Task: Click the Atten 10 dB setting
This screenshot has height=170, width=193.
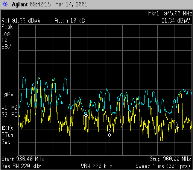Action: (70, 20)
